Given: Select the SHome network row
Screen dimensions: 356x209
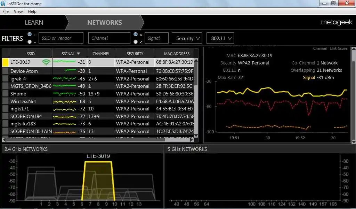Looking at the screenshot, I should click(x=98, y=94).
